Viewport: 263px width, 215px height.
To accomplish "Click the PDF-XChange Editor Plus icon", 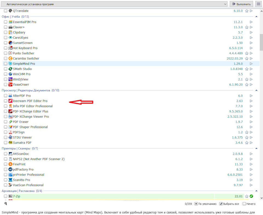I will (x=10, y=111).
